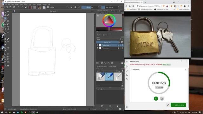Image resolution: width=203 pixels, height=114 pixels.
Task: Expand the Countdown timer to full view
Action: coord(185,70)
